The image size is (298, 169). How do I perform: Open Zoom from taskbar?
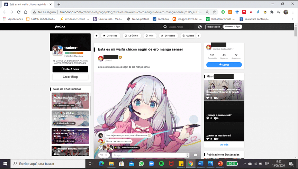pos(151,163)
